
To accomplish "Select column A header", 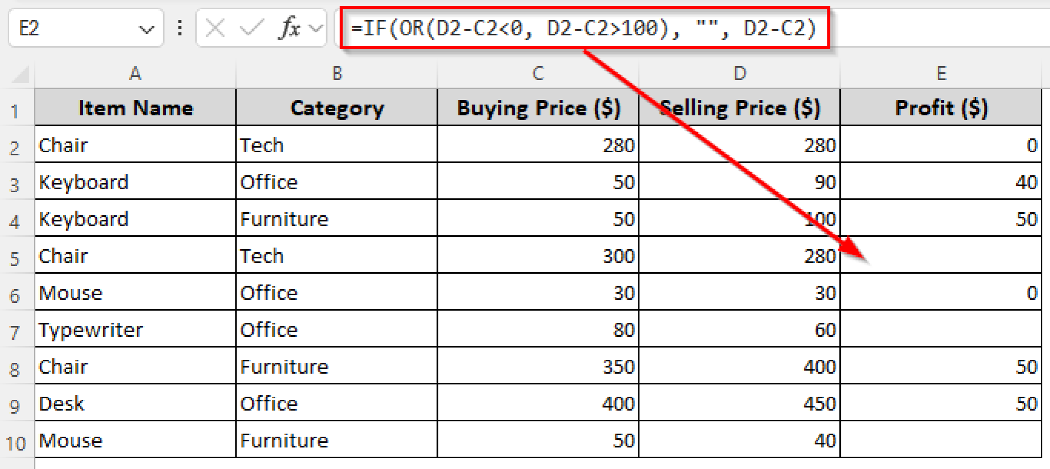I will click(135, 73).
